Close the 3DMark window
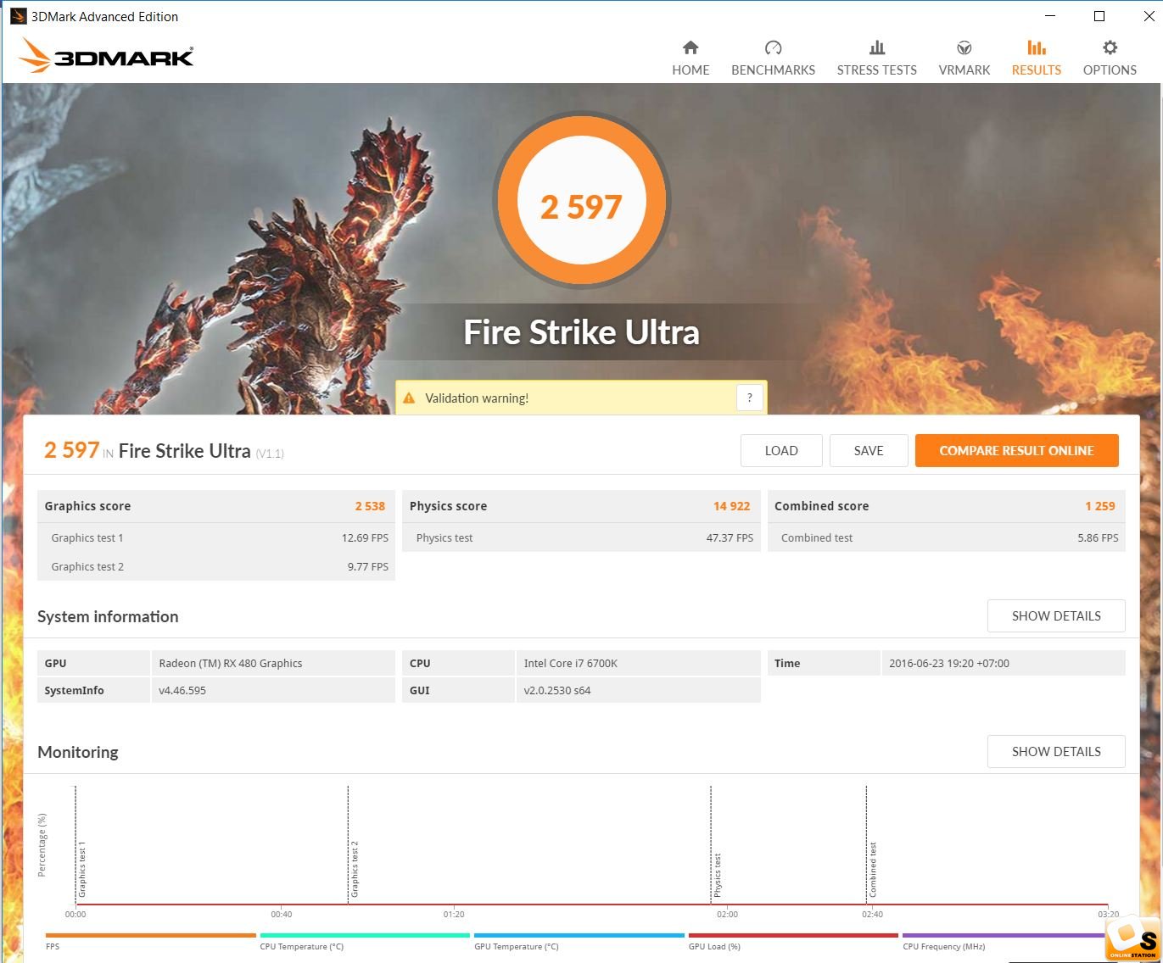Viewport: 1163px width, 963px height. (1149, 16)
